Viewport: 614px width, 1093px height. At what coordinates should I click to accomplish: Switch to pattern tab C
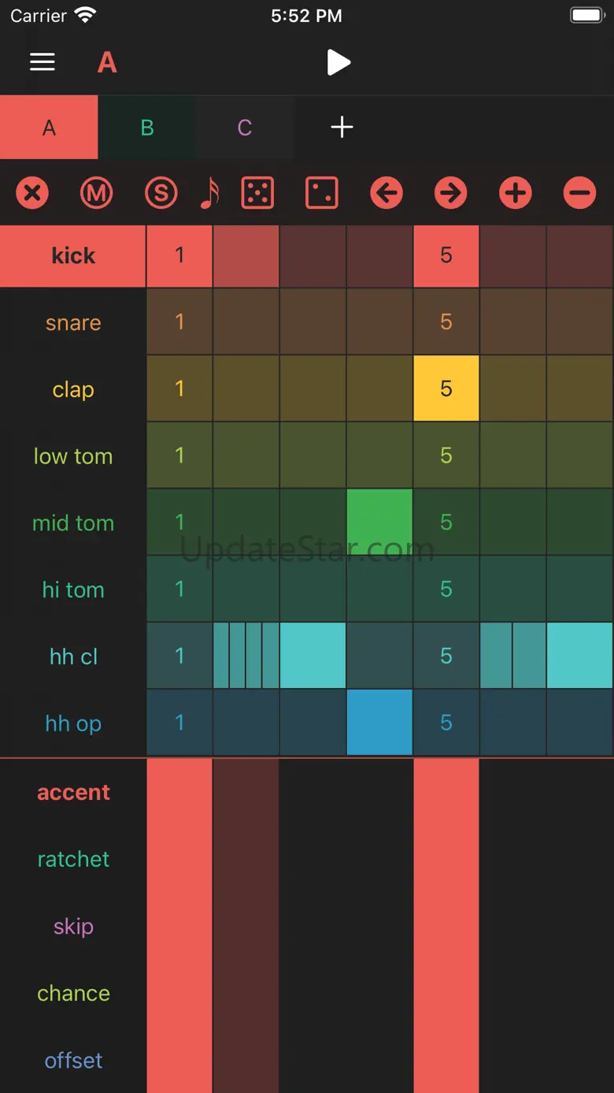tap(245, 128)
